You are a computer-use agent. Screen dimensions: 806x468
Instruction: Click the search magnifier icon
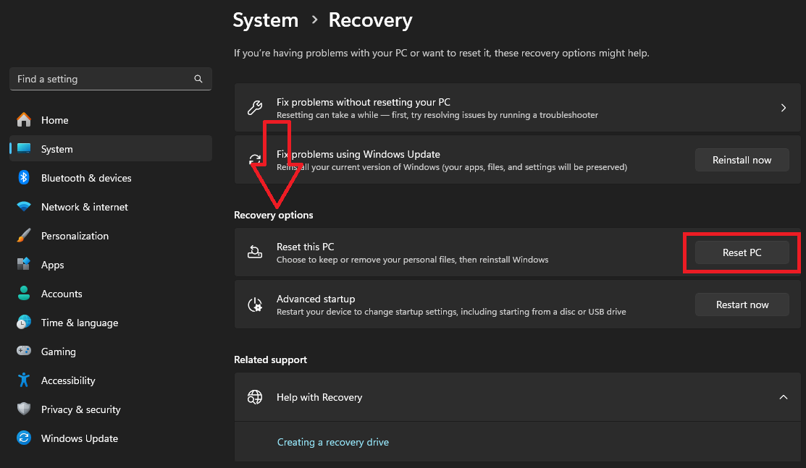click(198, 79)
